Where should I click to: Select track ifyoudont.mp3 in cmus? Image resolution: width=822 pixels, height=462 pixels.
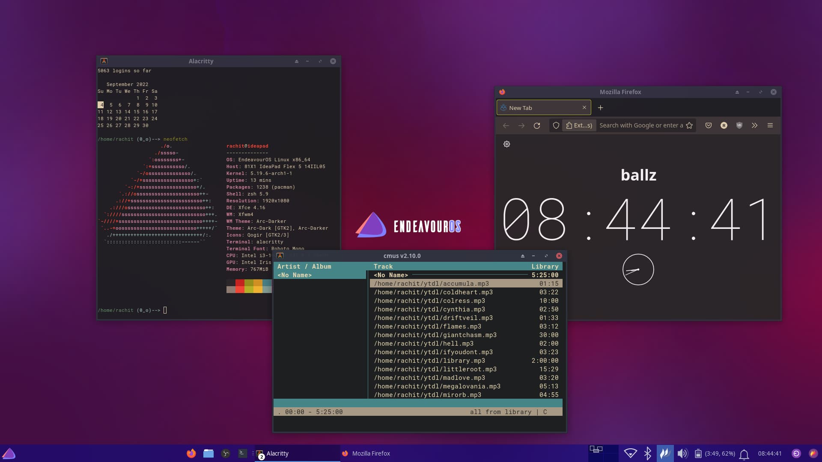466,352
